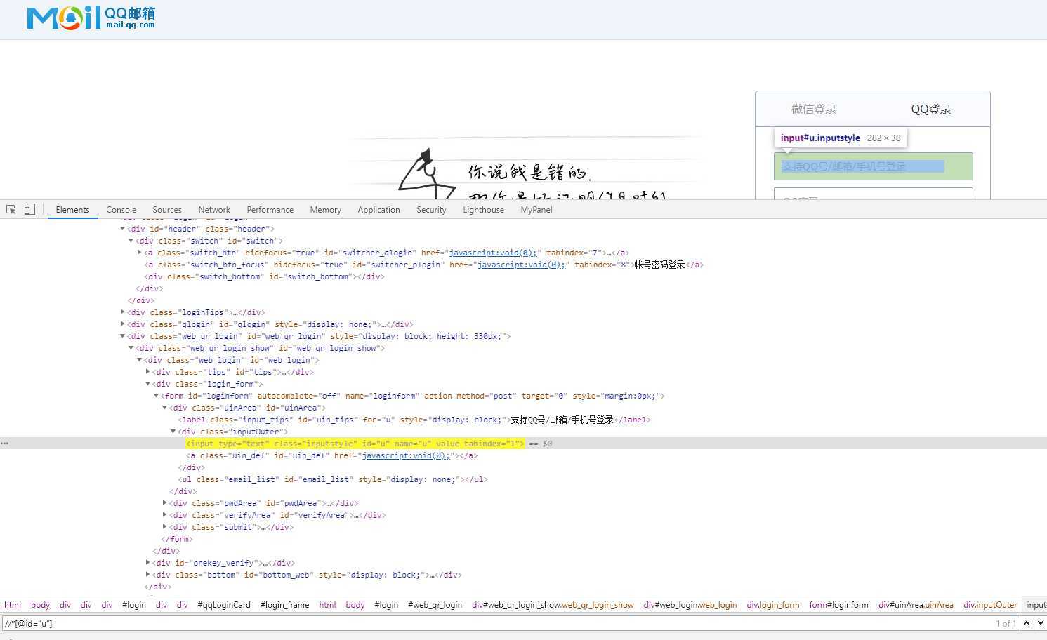Click javascript:void(0) link on switcher_plogin line
This screenshot has width=1047, height=640.
pyautogui.click(x=521, y=265)
